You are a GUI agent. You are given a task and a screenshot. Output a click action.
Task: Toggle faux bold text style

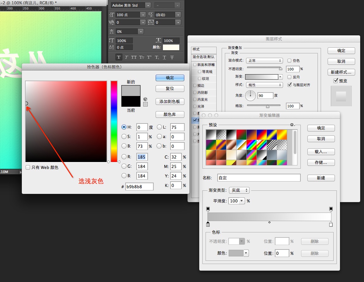coord(119,57)
